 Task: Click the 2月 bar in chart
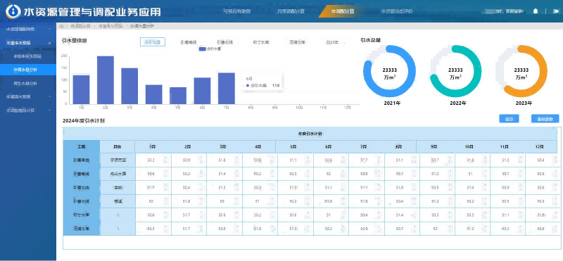pos(106,80)
